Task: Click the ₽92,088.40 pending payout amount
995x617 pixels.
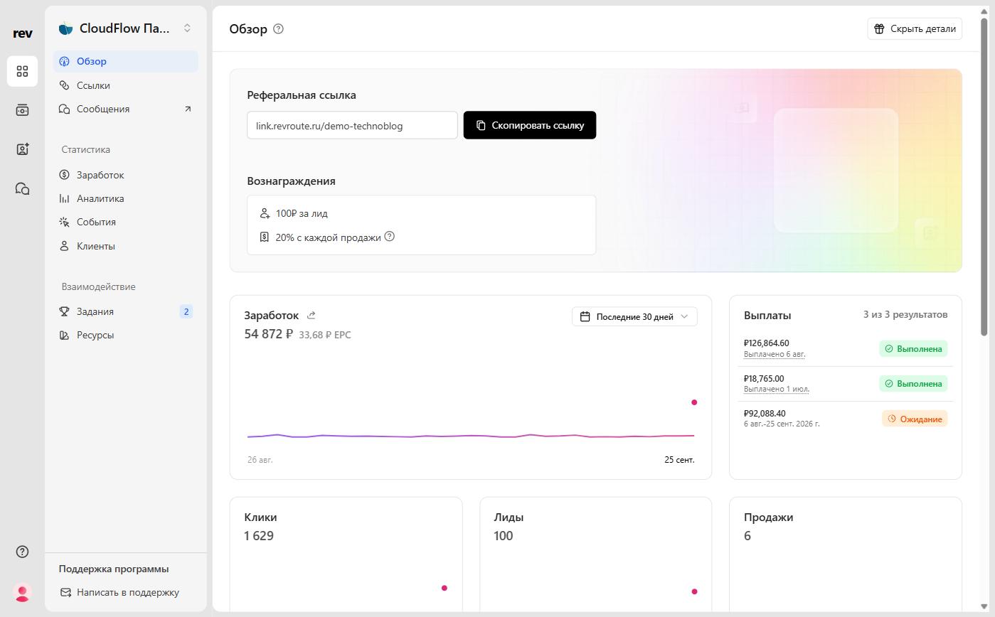Action: click(765, 413)
